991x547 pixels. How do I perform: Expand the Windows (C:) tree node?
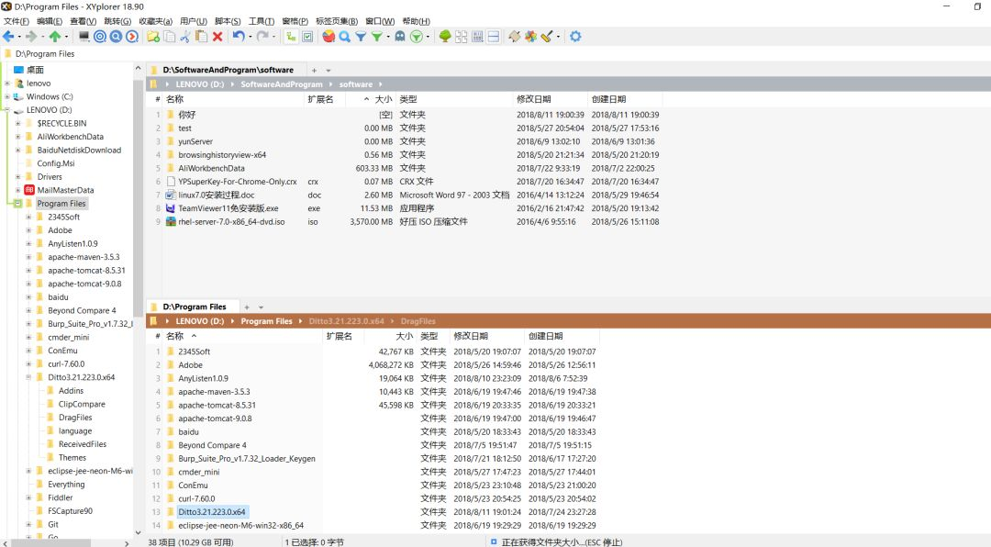coord(7,96)
